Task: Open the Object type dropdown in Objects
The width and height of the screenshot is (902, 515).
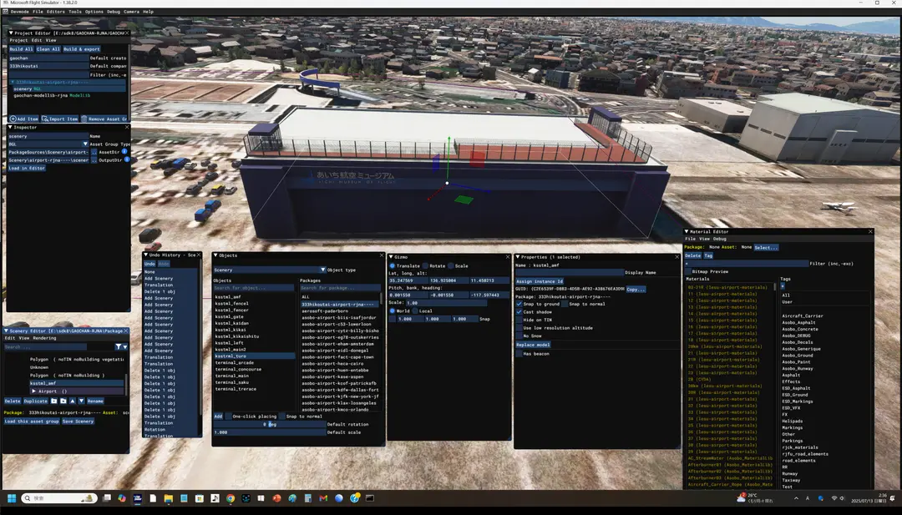Action: (322, 270)
